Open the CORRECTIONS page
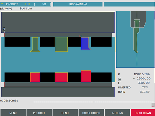 click(91, 113)
